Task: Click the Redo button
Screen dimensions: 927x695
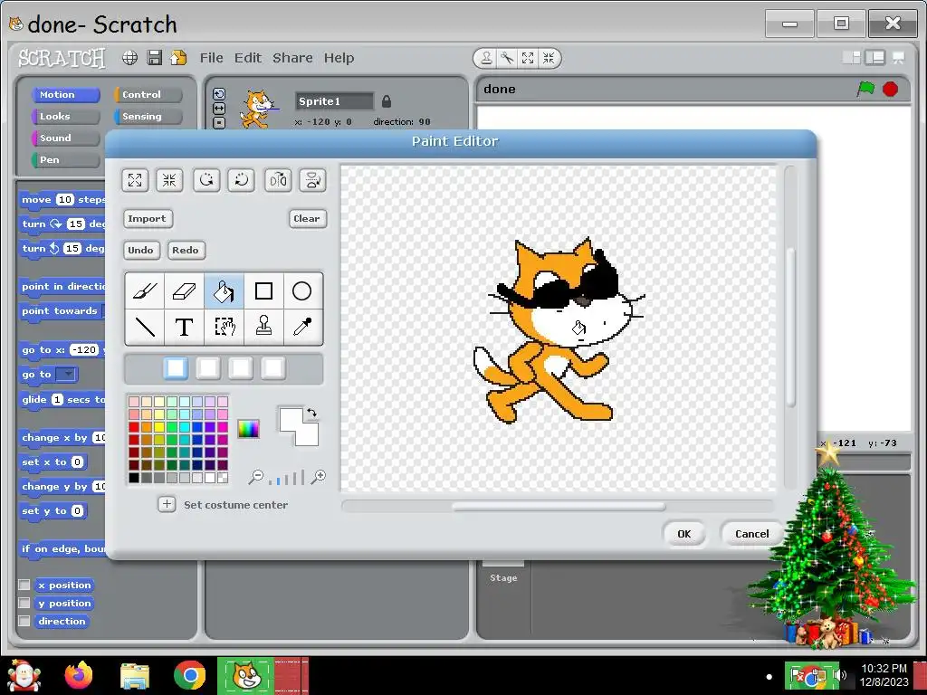Action: [x=186, y=250]
